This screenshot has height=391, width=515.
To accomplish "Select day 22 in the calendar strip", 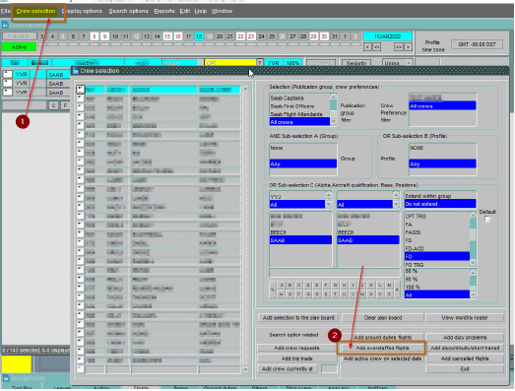I will point(240,36).
